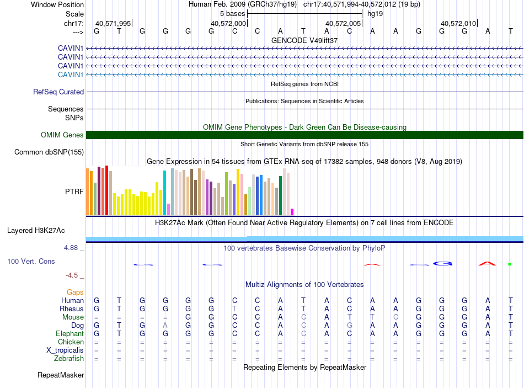Open the RepeatMasker track label

click(61, 375)
